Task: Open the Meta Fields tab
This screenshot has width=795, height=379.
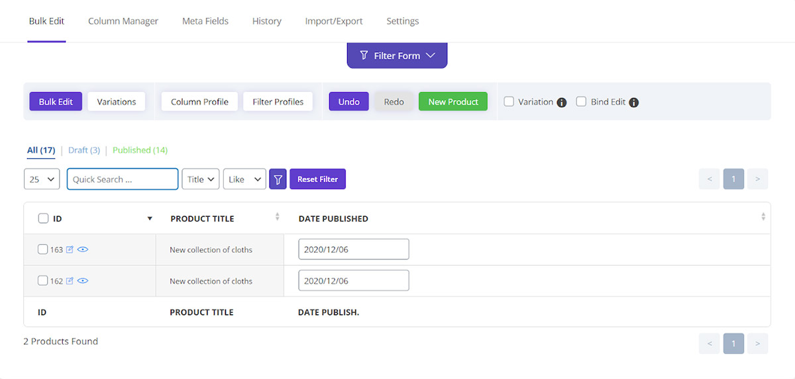Action: click(205, 21)
